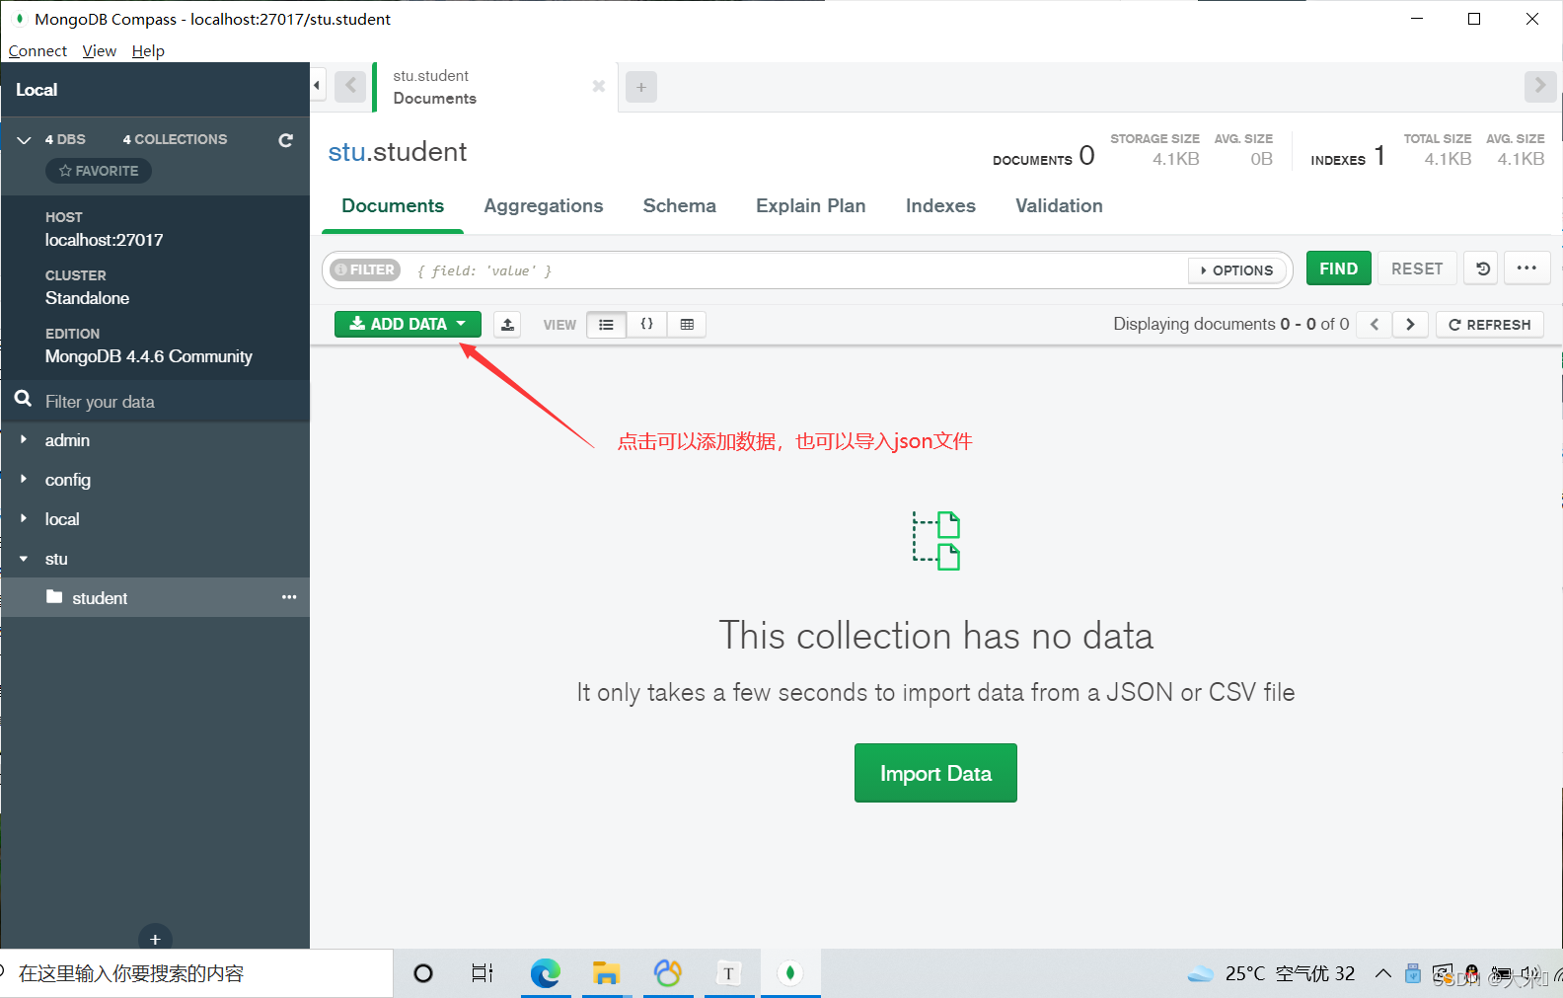Viewport: 1563px width, 998px height.
Task: Open the Aggregations tab
Action: [x=544, y=205]
